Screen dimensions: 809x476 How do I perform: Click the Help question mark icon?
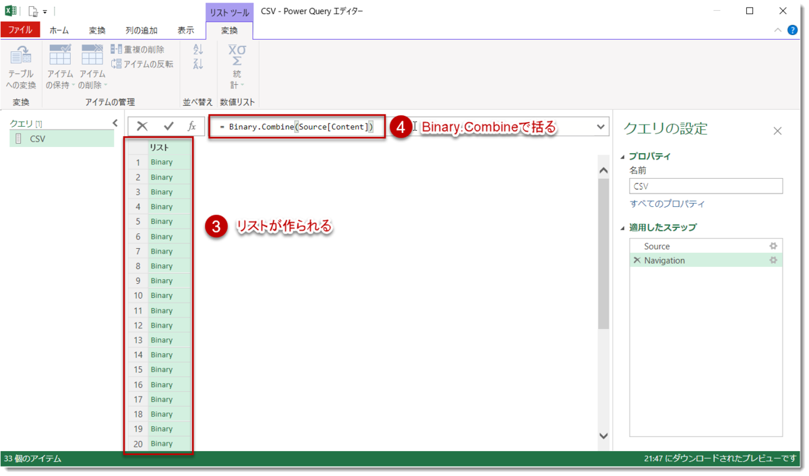click(x=792, y=30)
